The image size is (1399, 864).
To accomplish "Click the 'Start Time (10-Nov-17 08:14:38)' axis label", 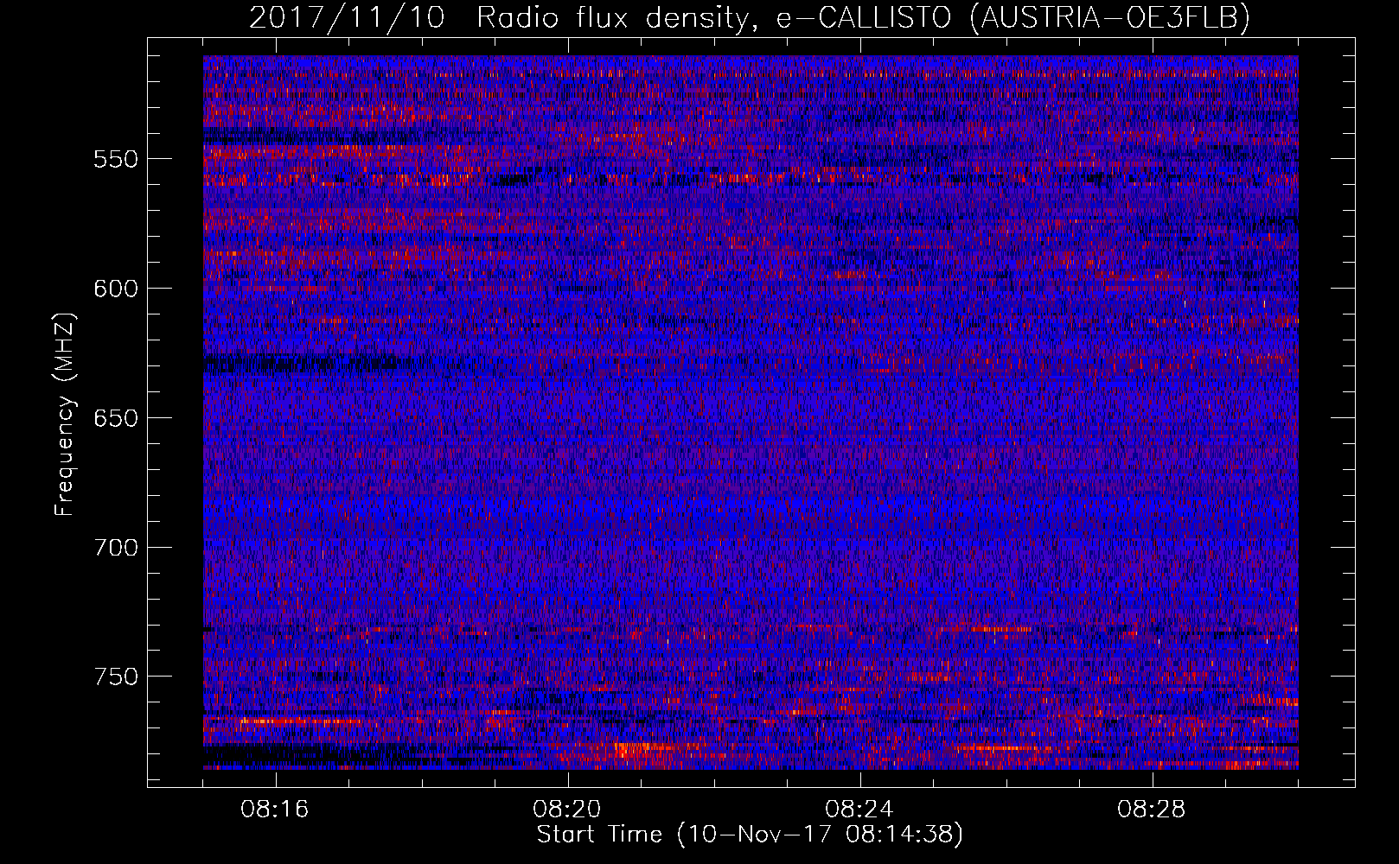I will pyautogui.click(x=750, y=835).
